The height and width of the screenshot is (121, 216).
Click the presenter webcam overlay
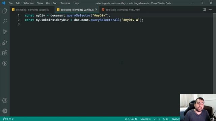point(198,108)
